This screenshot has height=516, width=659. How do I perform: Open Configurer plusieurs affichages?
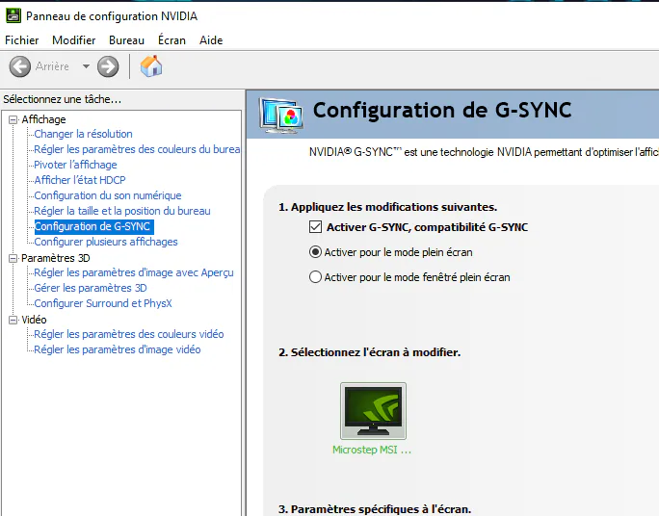coord(106,242)
